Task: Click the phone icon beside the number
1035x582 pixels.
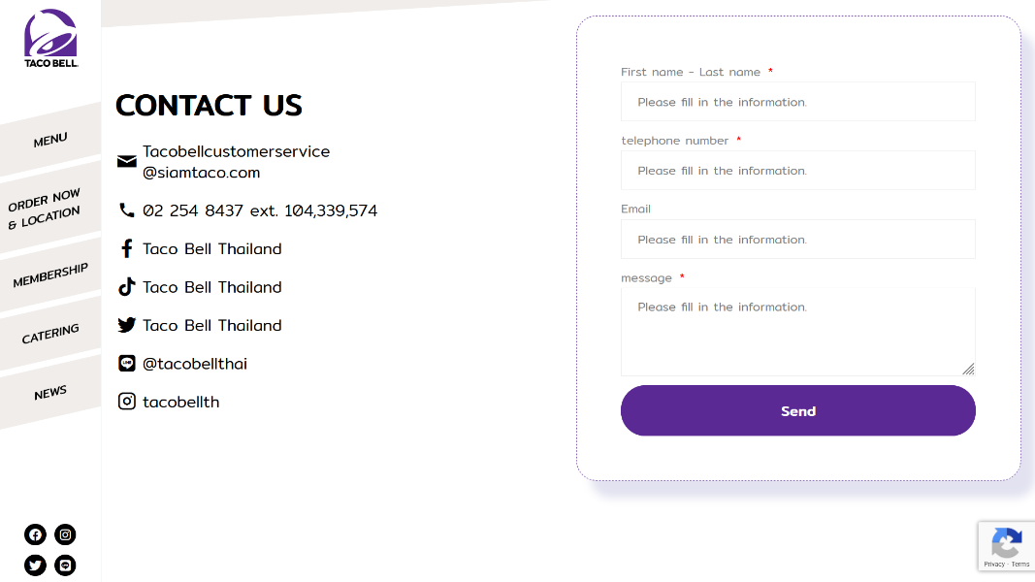Action: pos(127,210)
